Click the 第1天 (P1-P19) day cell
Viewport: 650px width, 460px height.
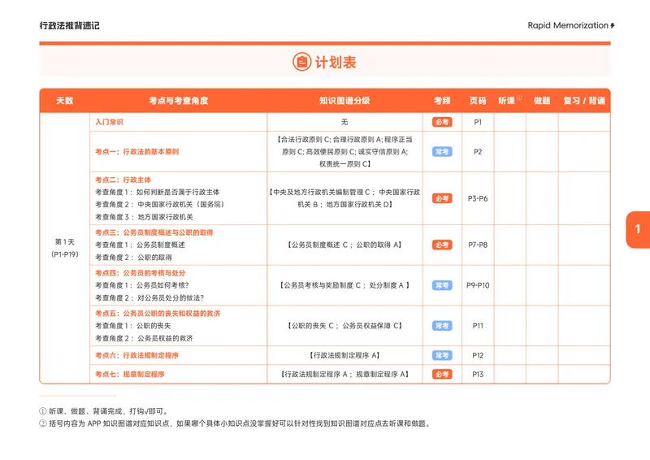coord(65,248)
